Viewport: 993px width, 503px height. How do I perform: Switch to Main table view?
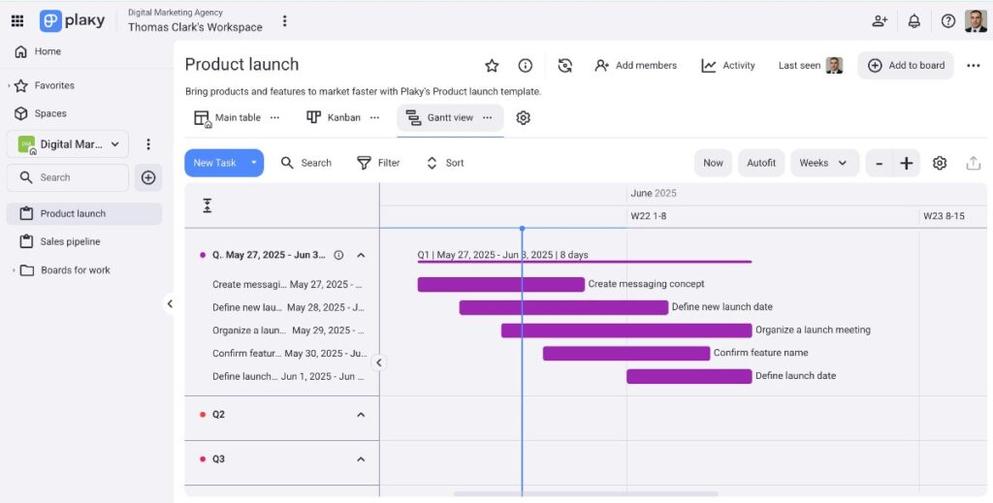coord(227,117)
